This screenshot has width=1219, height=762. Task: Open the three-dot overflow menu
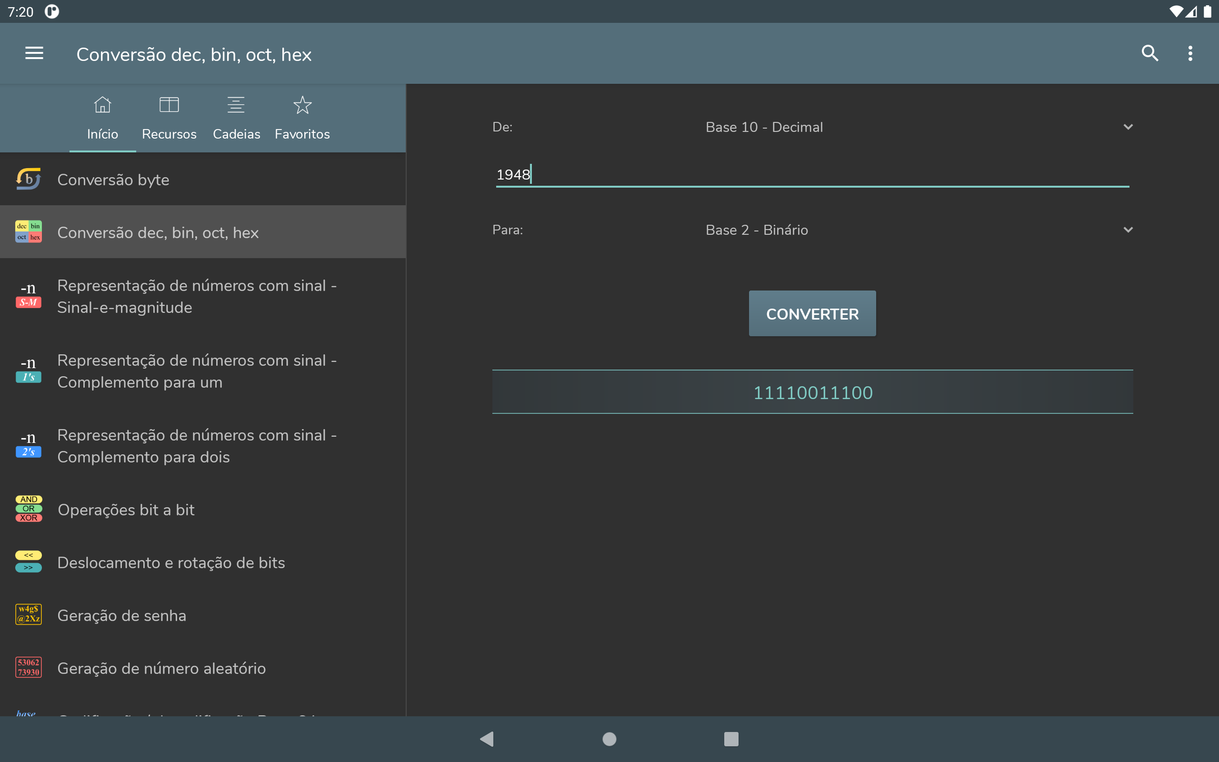(1190, 53)
